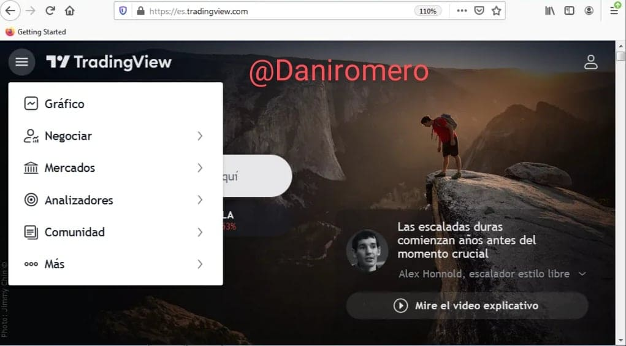Save page to Pocket icon

click(479, 11)
